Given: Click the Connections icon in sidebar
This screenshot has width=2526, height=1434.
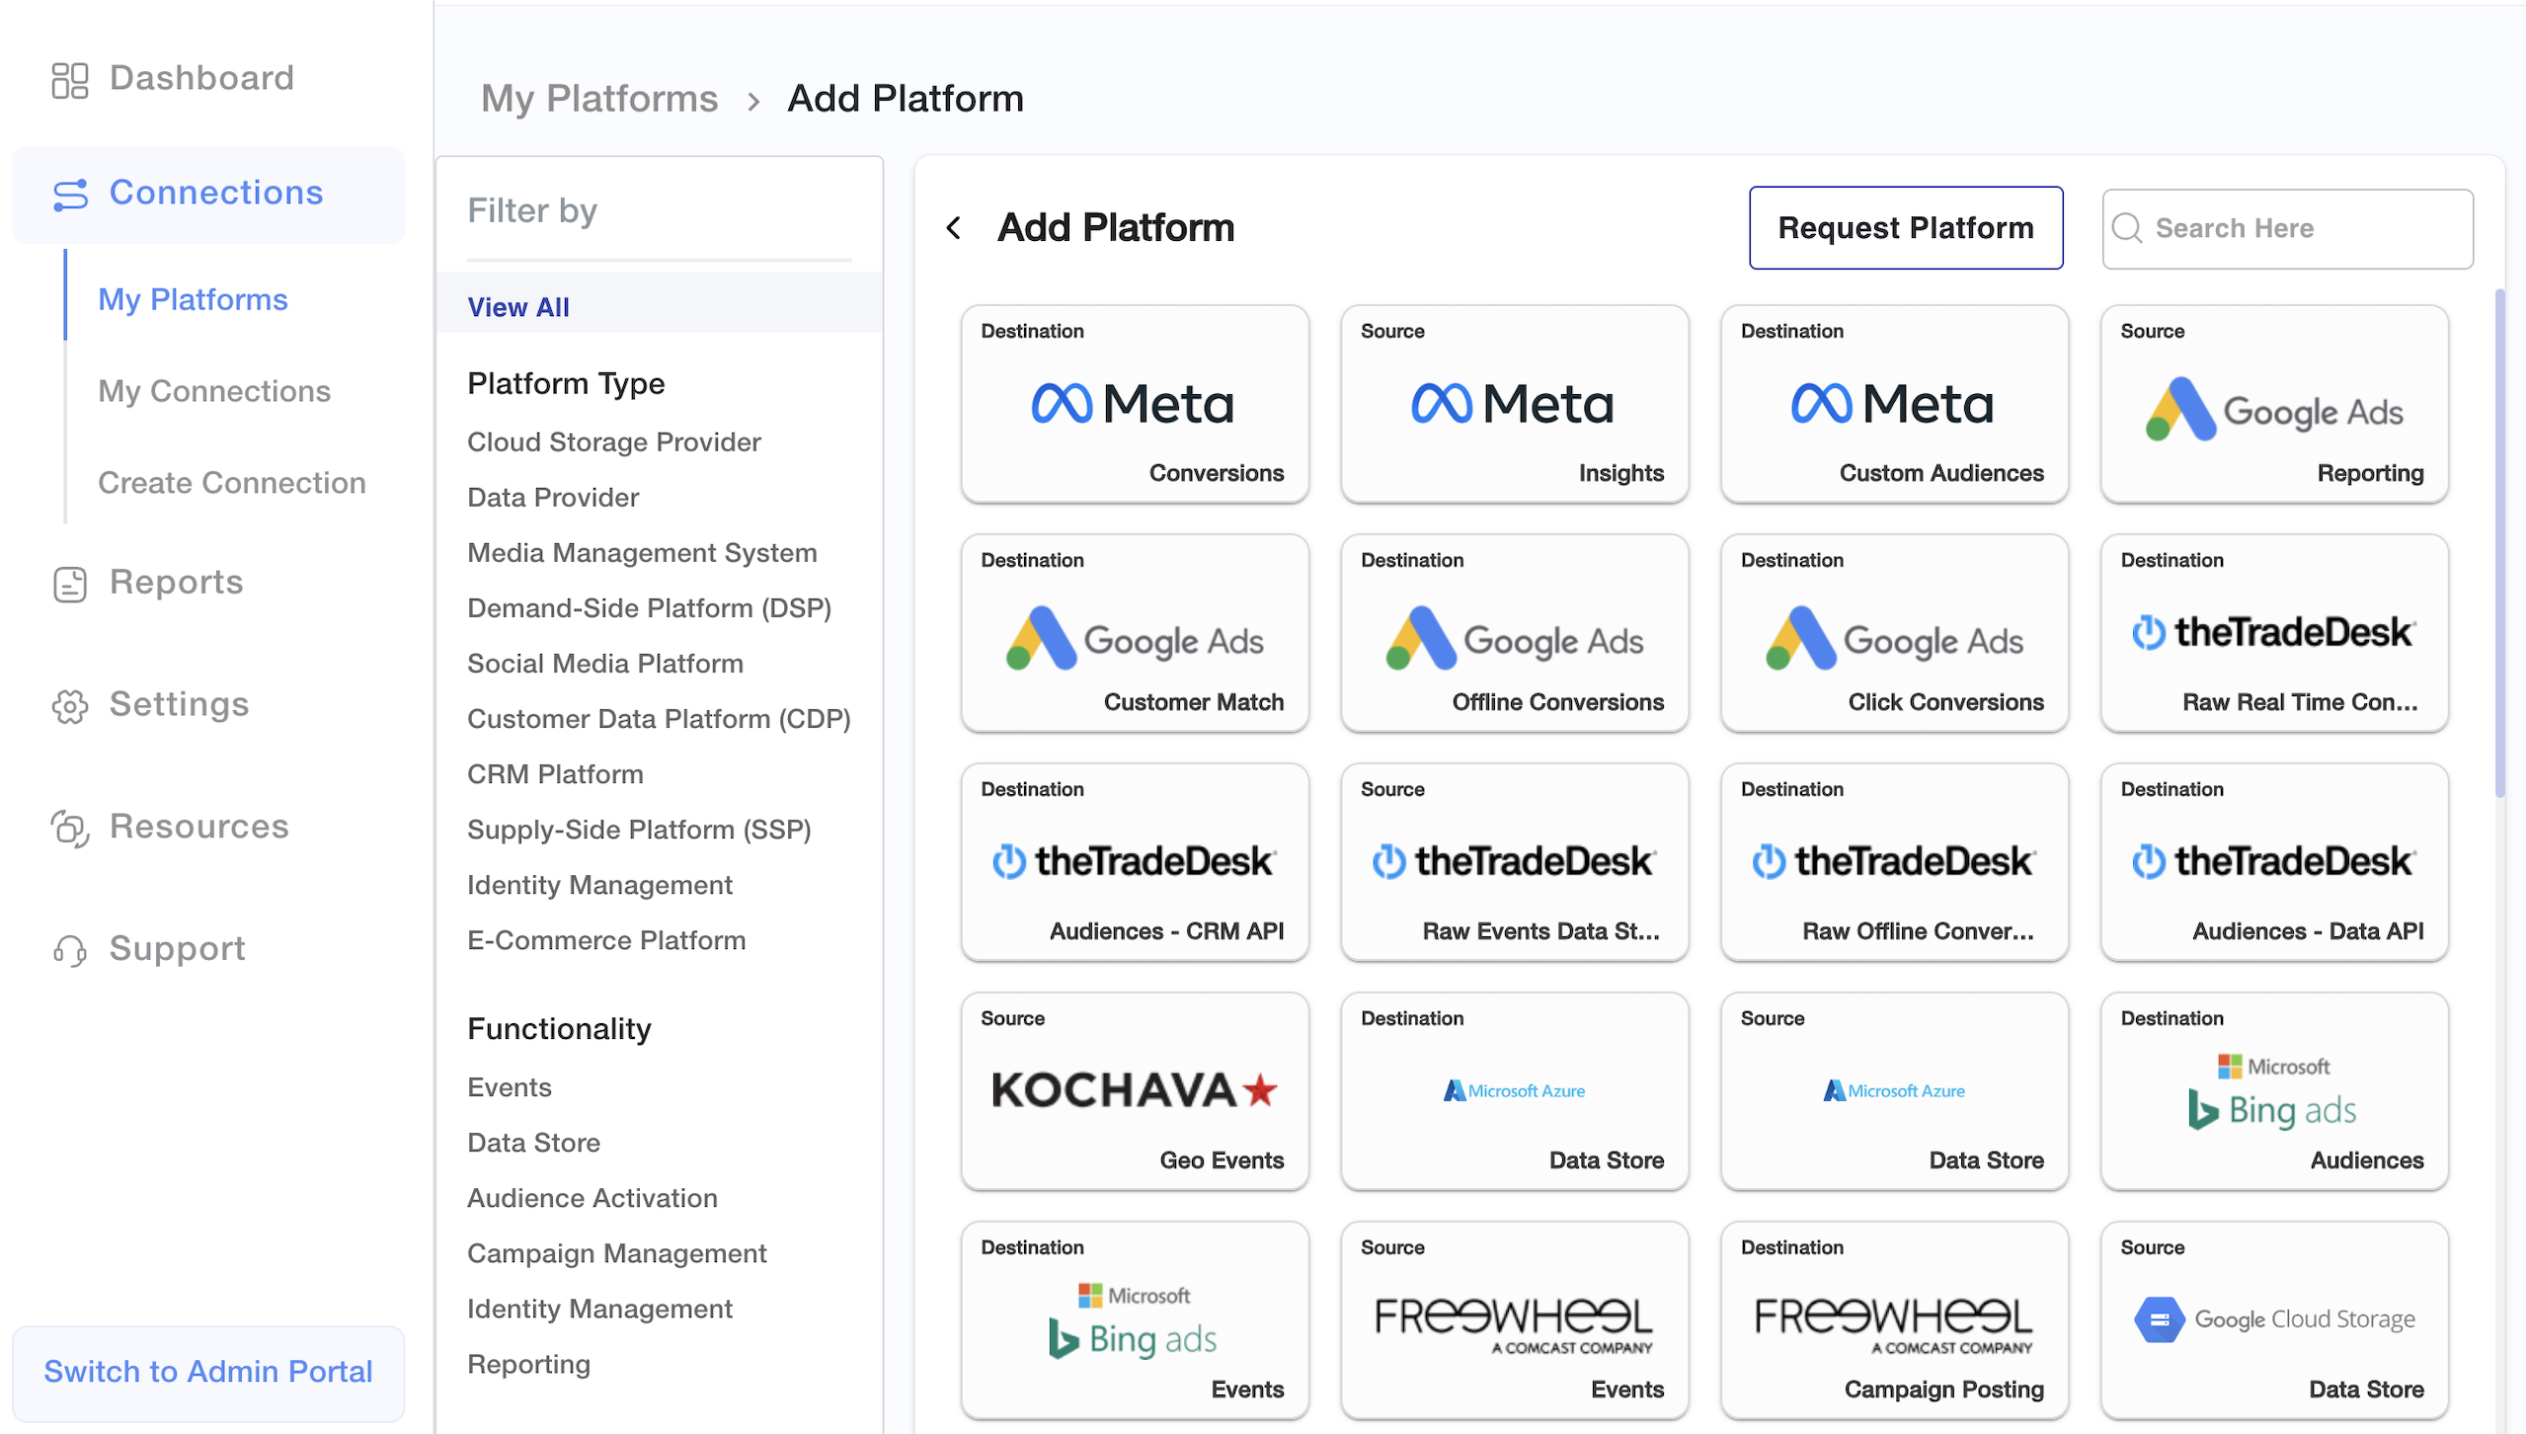Looking at the screenshot, I should [70, 194].
